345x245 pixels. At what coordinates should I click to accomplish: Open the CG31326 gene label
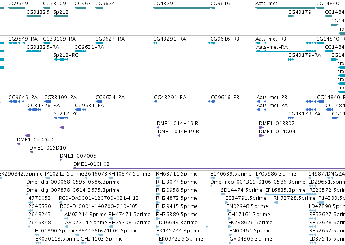[x=38, y=12]
